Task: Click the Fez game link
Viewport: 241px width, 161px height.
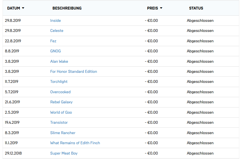Action: (x=53, y=41)
